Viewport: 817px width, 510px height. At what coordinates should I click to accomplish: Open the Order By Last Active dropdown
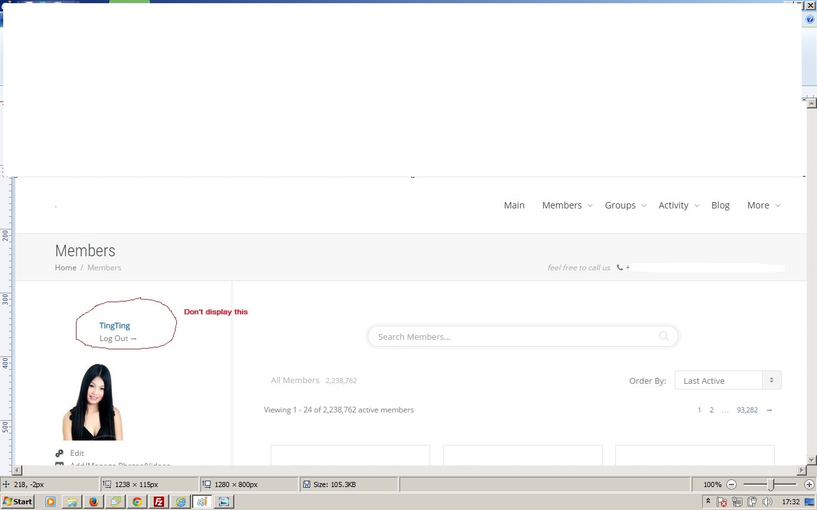(x=728, y=381)
